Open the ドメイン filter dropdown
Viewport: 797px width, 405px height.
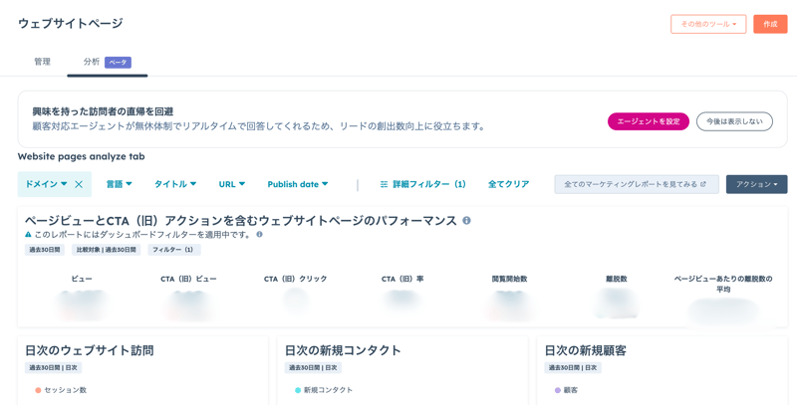46,184
